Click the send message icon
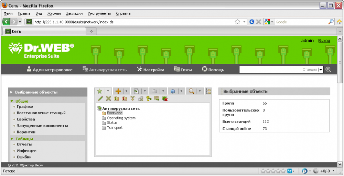The height and width of the screenshot is (176, 344). pos(157,99)
